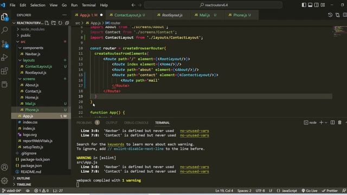The height and width of the screenshot is (195, 347).
Task: Open the Customize Layout icon
Action: coord(323,5)
